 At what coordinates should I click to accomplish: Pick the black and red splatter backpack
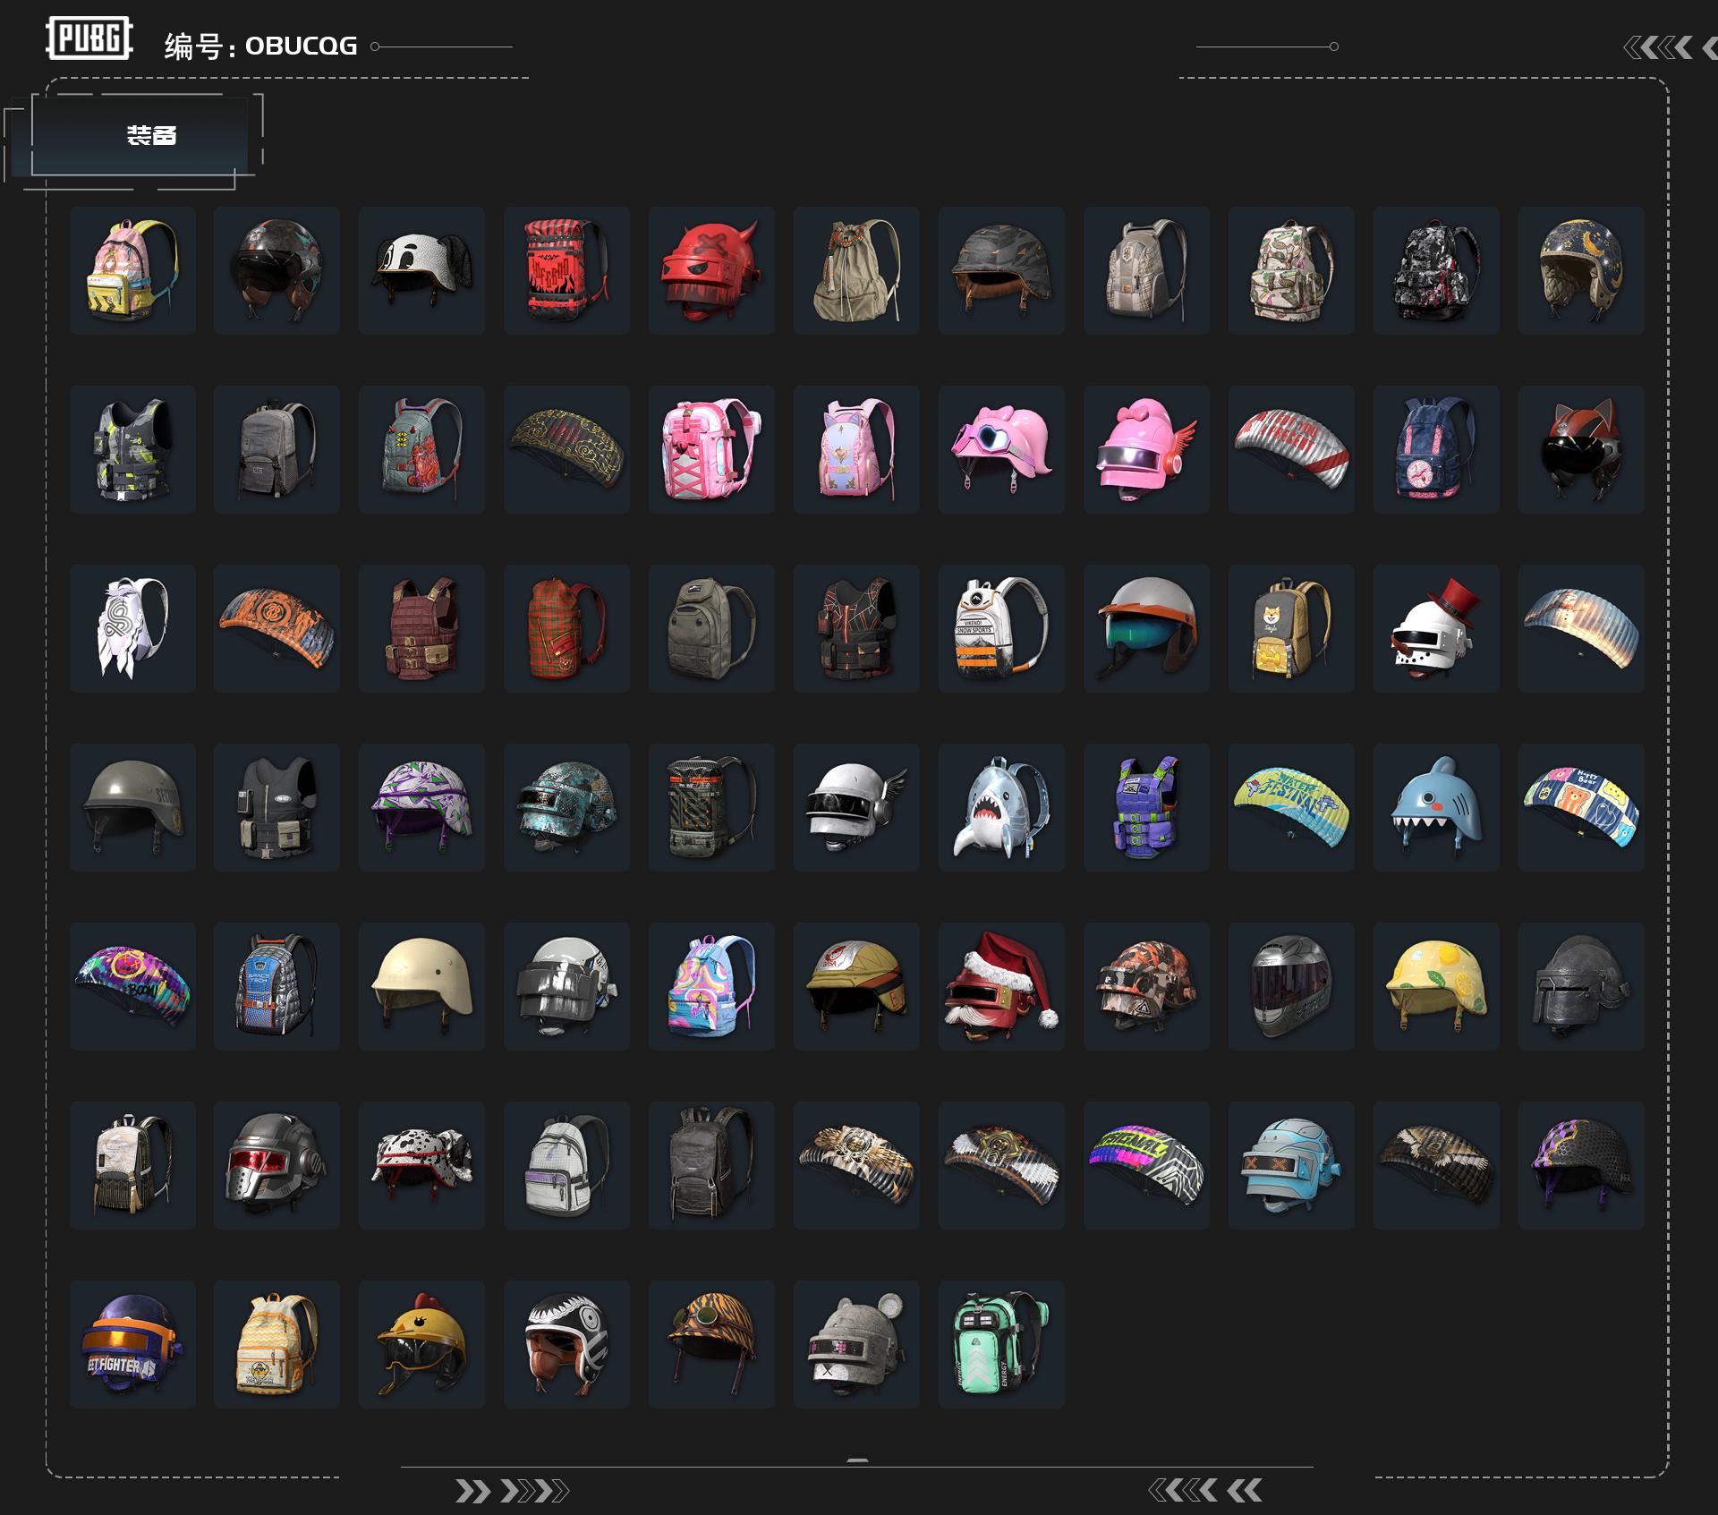[x=1437, y=270]
